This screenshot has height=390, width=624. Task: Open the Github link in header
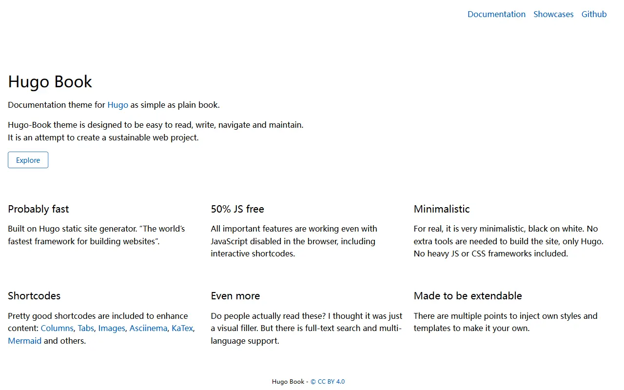coord(594,14)
